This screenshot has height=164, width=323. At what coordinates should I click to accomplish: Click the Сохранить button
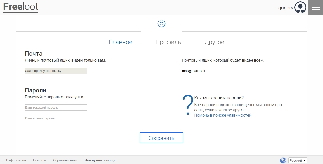coord(161,138)
